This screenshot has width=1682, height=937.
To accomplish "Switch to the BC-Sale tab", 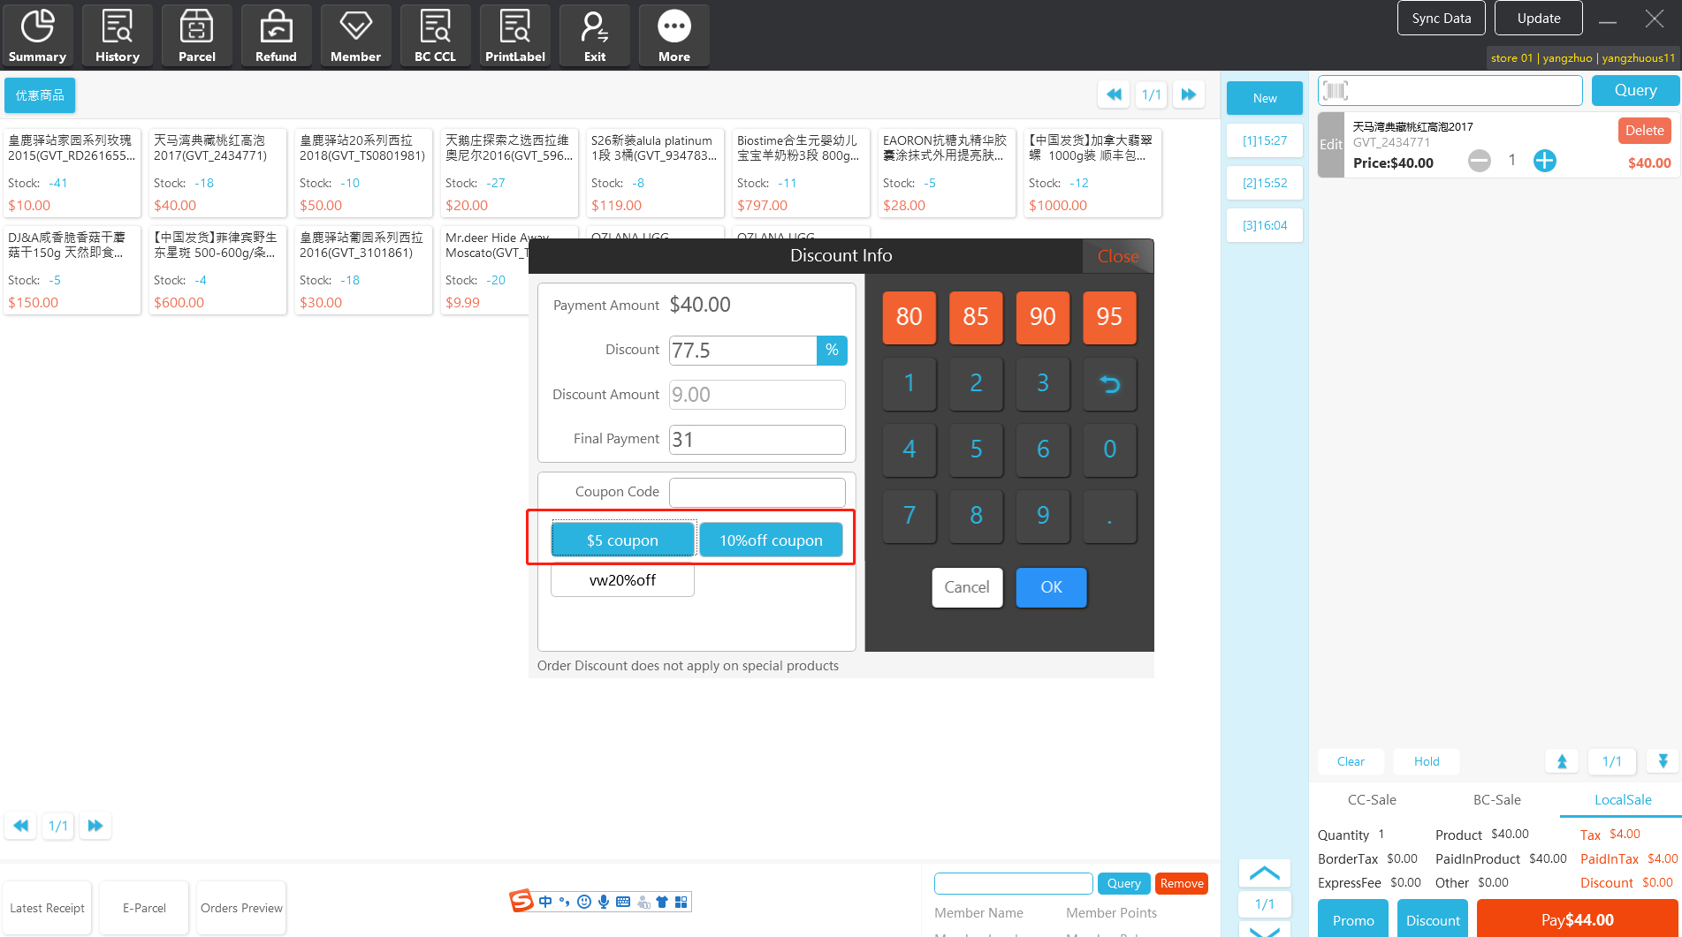I will coord(1496,799).
